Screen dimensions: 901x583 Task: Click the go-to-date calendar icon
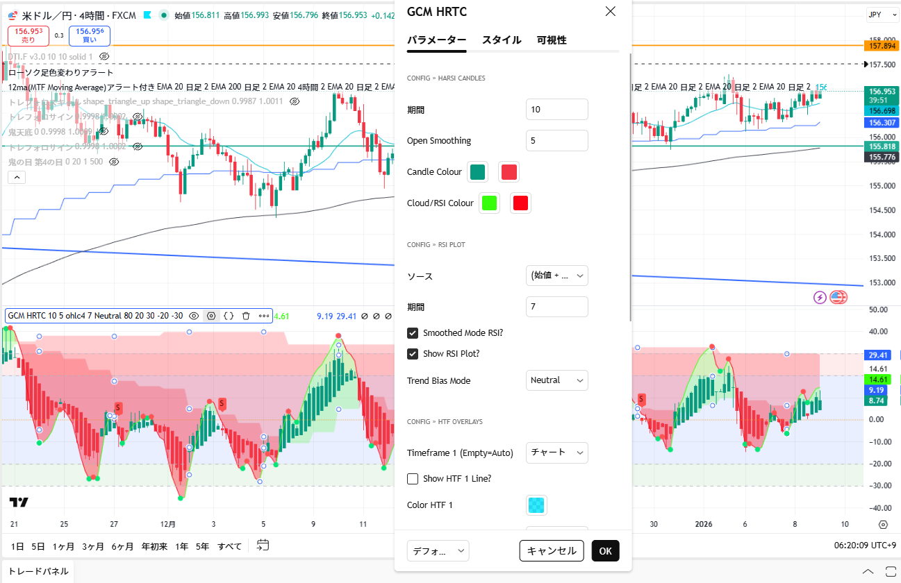263,546
